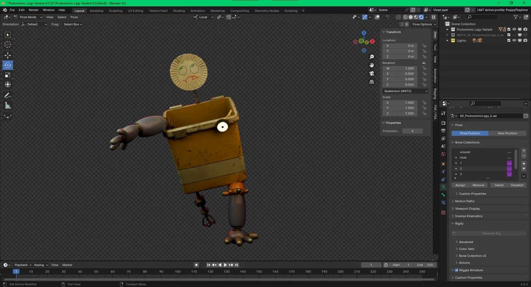Click purple visibility swatch of collection 1

tap(509, 163)
